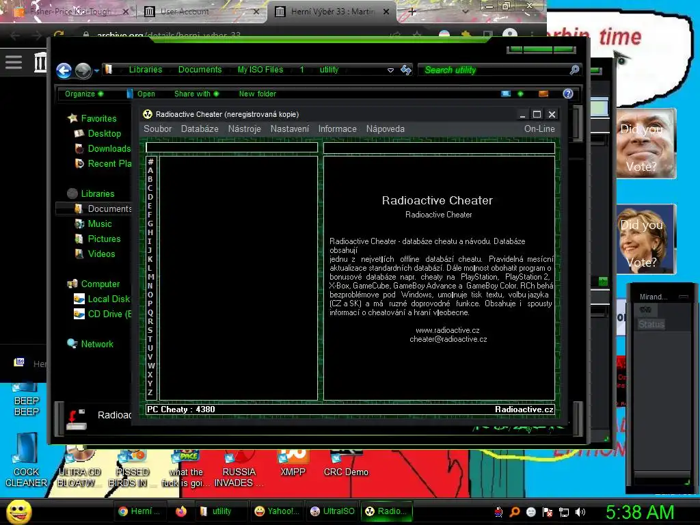
Task: Click the refresh icon beside address bar
Action: [405, 70]
